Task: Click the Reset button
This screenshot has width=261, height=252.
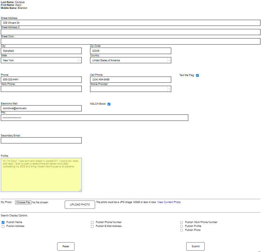Action: [x=66, y=246]
